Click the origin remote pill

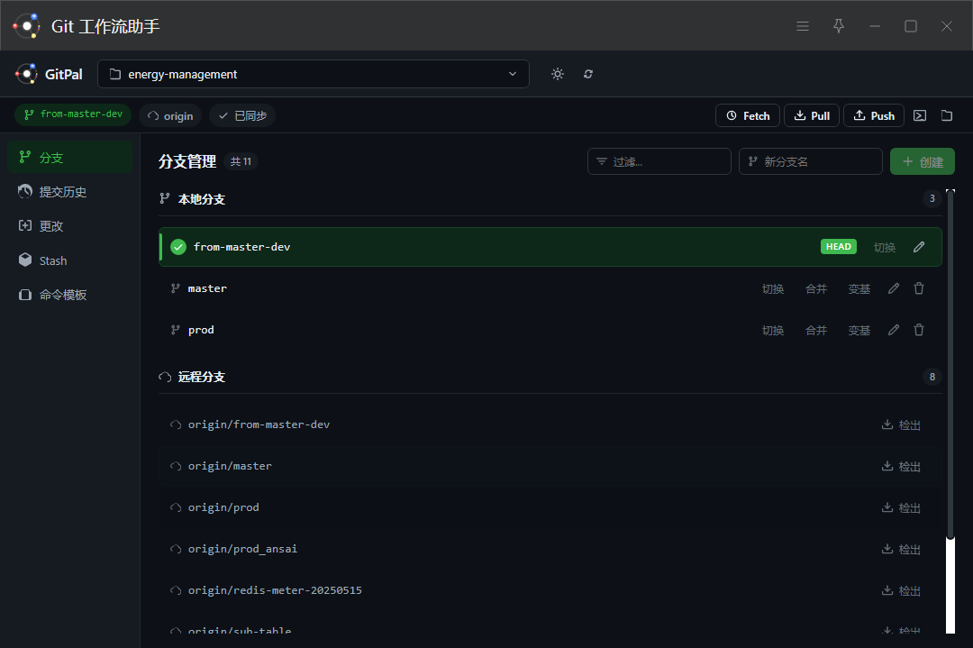click(170, 115)
